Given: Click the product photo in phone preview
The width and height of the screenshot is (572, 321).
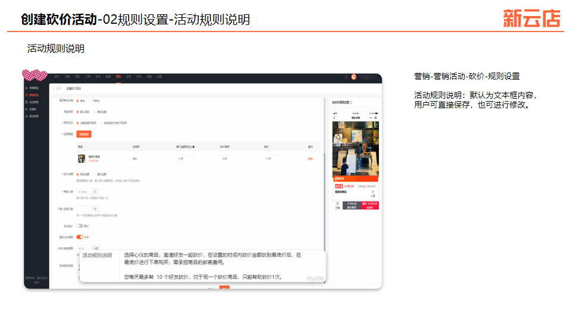Looking at the screenshot, I should click(356, 149).
